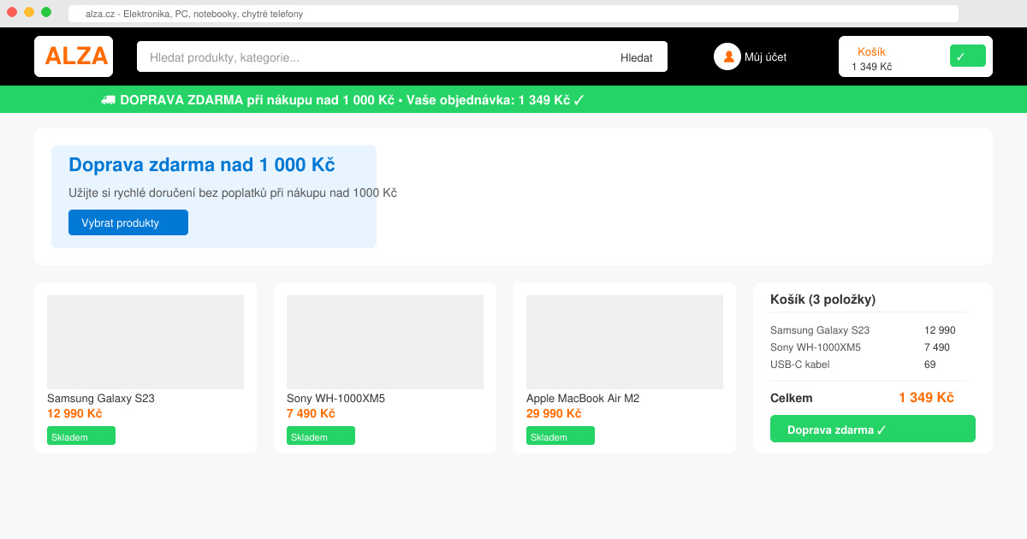This screenshot has height=539, width=1027.
Task: Click the 69 price in cart list
Action: (929, 364)
